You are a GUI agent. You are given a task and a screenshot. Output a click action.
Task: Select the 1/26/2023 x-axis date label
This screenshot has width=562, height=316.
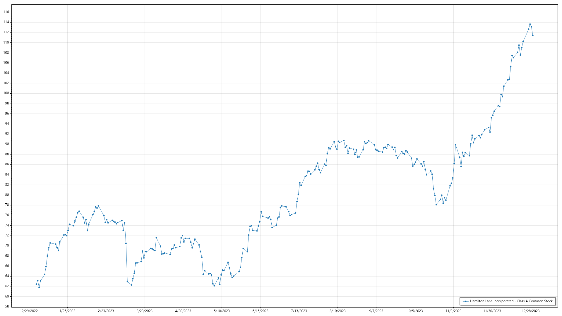[x=67, y=311]
